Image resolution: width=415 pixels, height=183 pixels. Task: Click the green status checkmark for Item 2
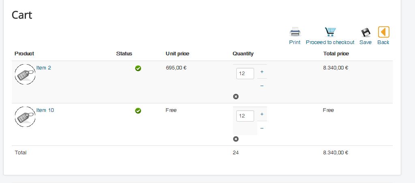click(138, 68)
